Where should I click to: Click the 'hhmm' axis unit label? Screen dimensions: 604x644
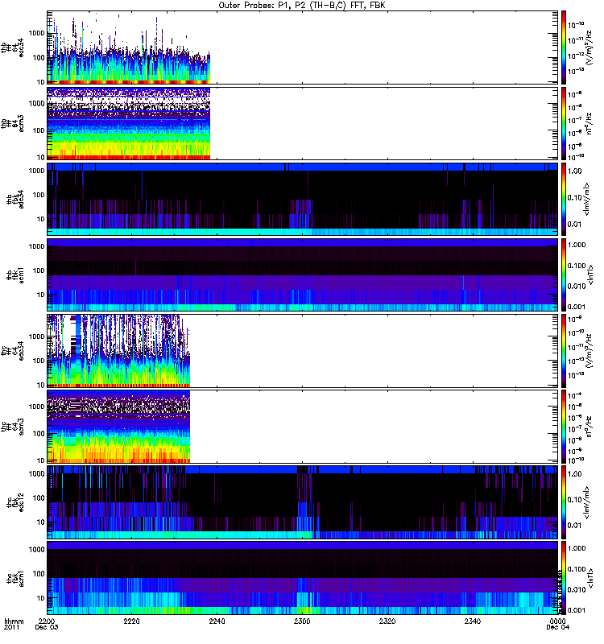(x=14, y=621)
